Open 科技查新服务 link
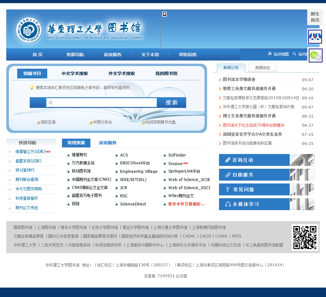 coord(27,199)
